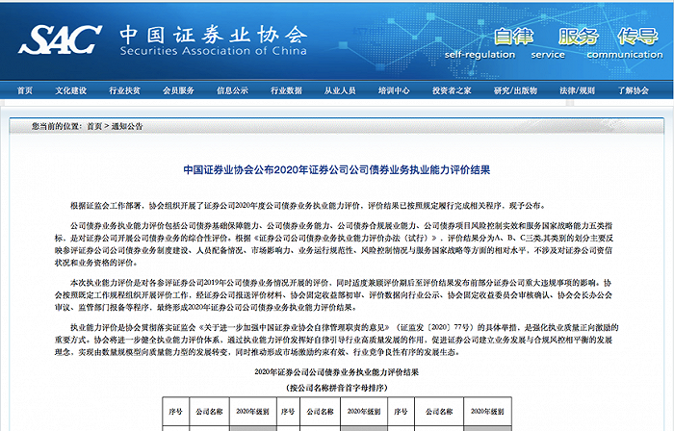Click the 传导 communication banner text
The image size is (674, 431).
coord(625,43)
